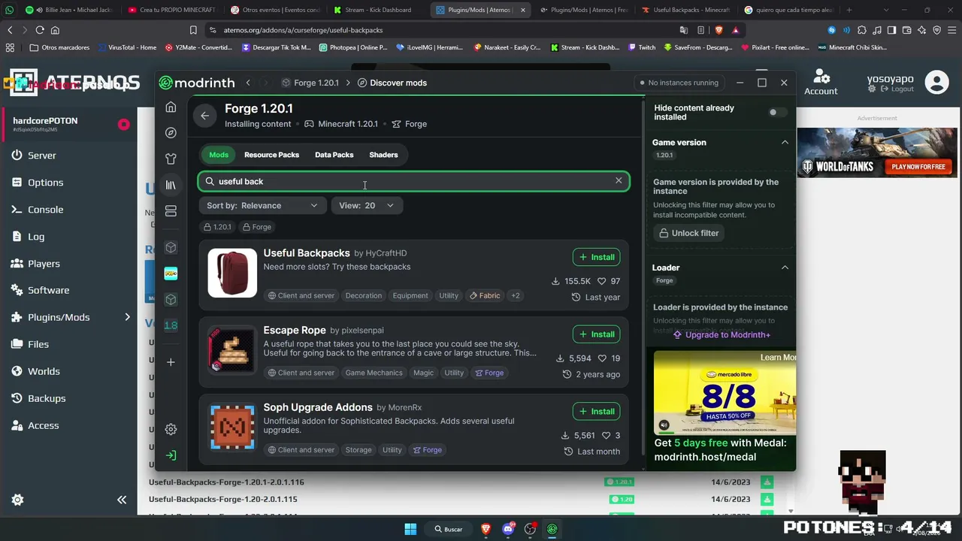The image size is (962, 541).
Task: Collapse the Game version filter section
Action: tap(785, 142)
